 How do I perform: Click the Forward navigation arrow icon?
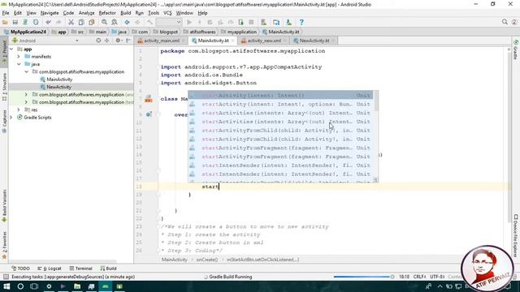[x=137, y=22]
